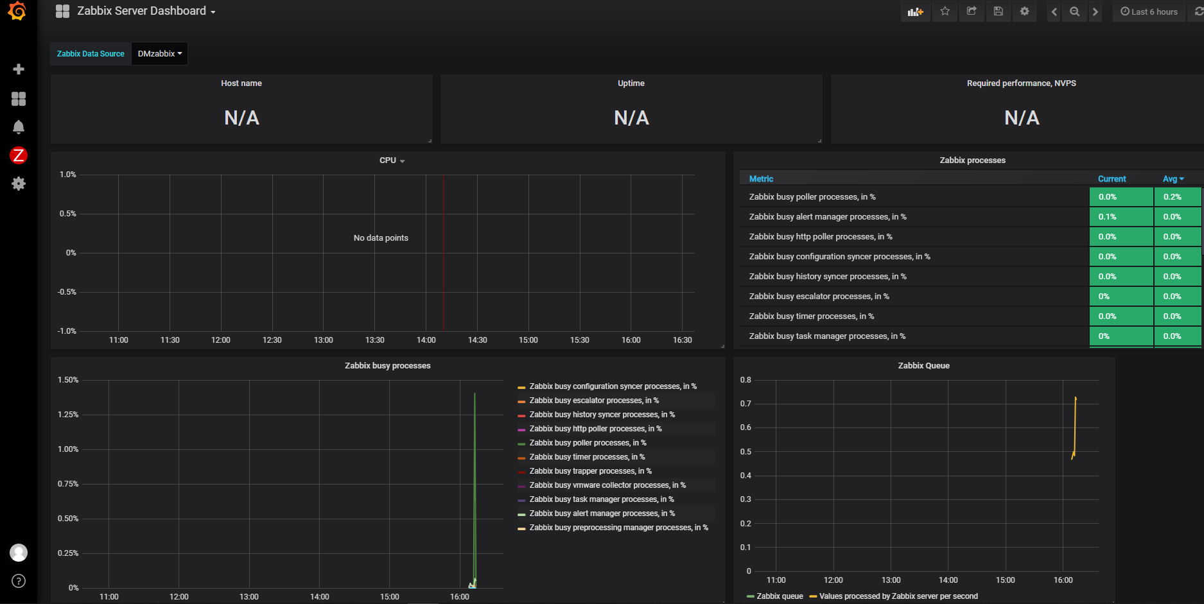Zoom out the time range with the magnifier

(1074, 12)
